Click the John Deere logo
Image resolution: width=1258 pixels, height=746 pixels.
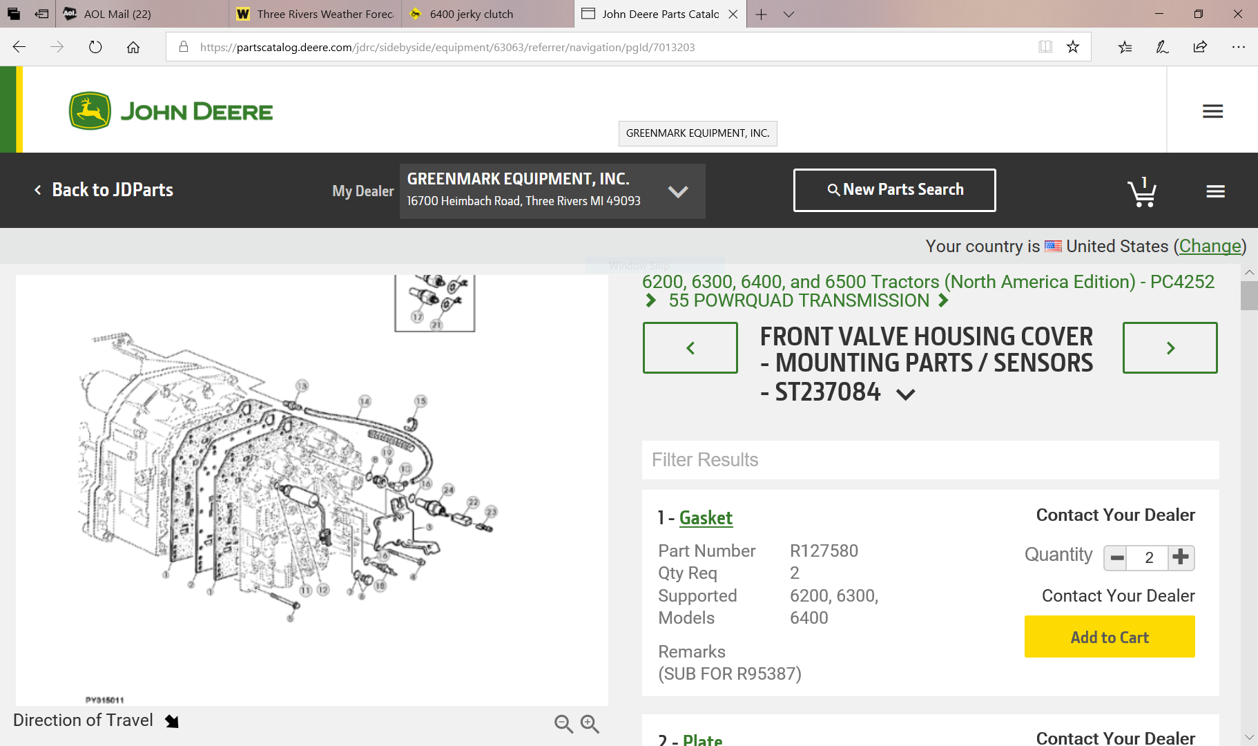171,111
